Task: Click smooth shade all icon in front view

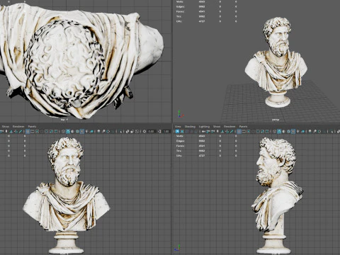Action: pyautogui.click(x=68, y=131)
